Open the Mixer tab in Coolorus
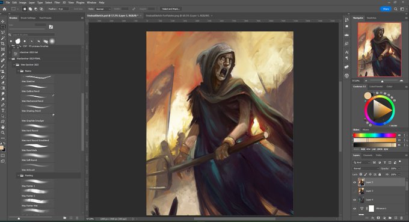 [366, 130]
